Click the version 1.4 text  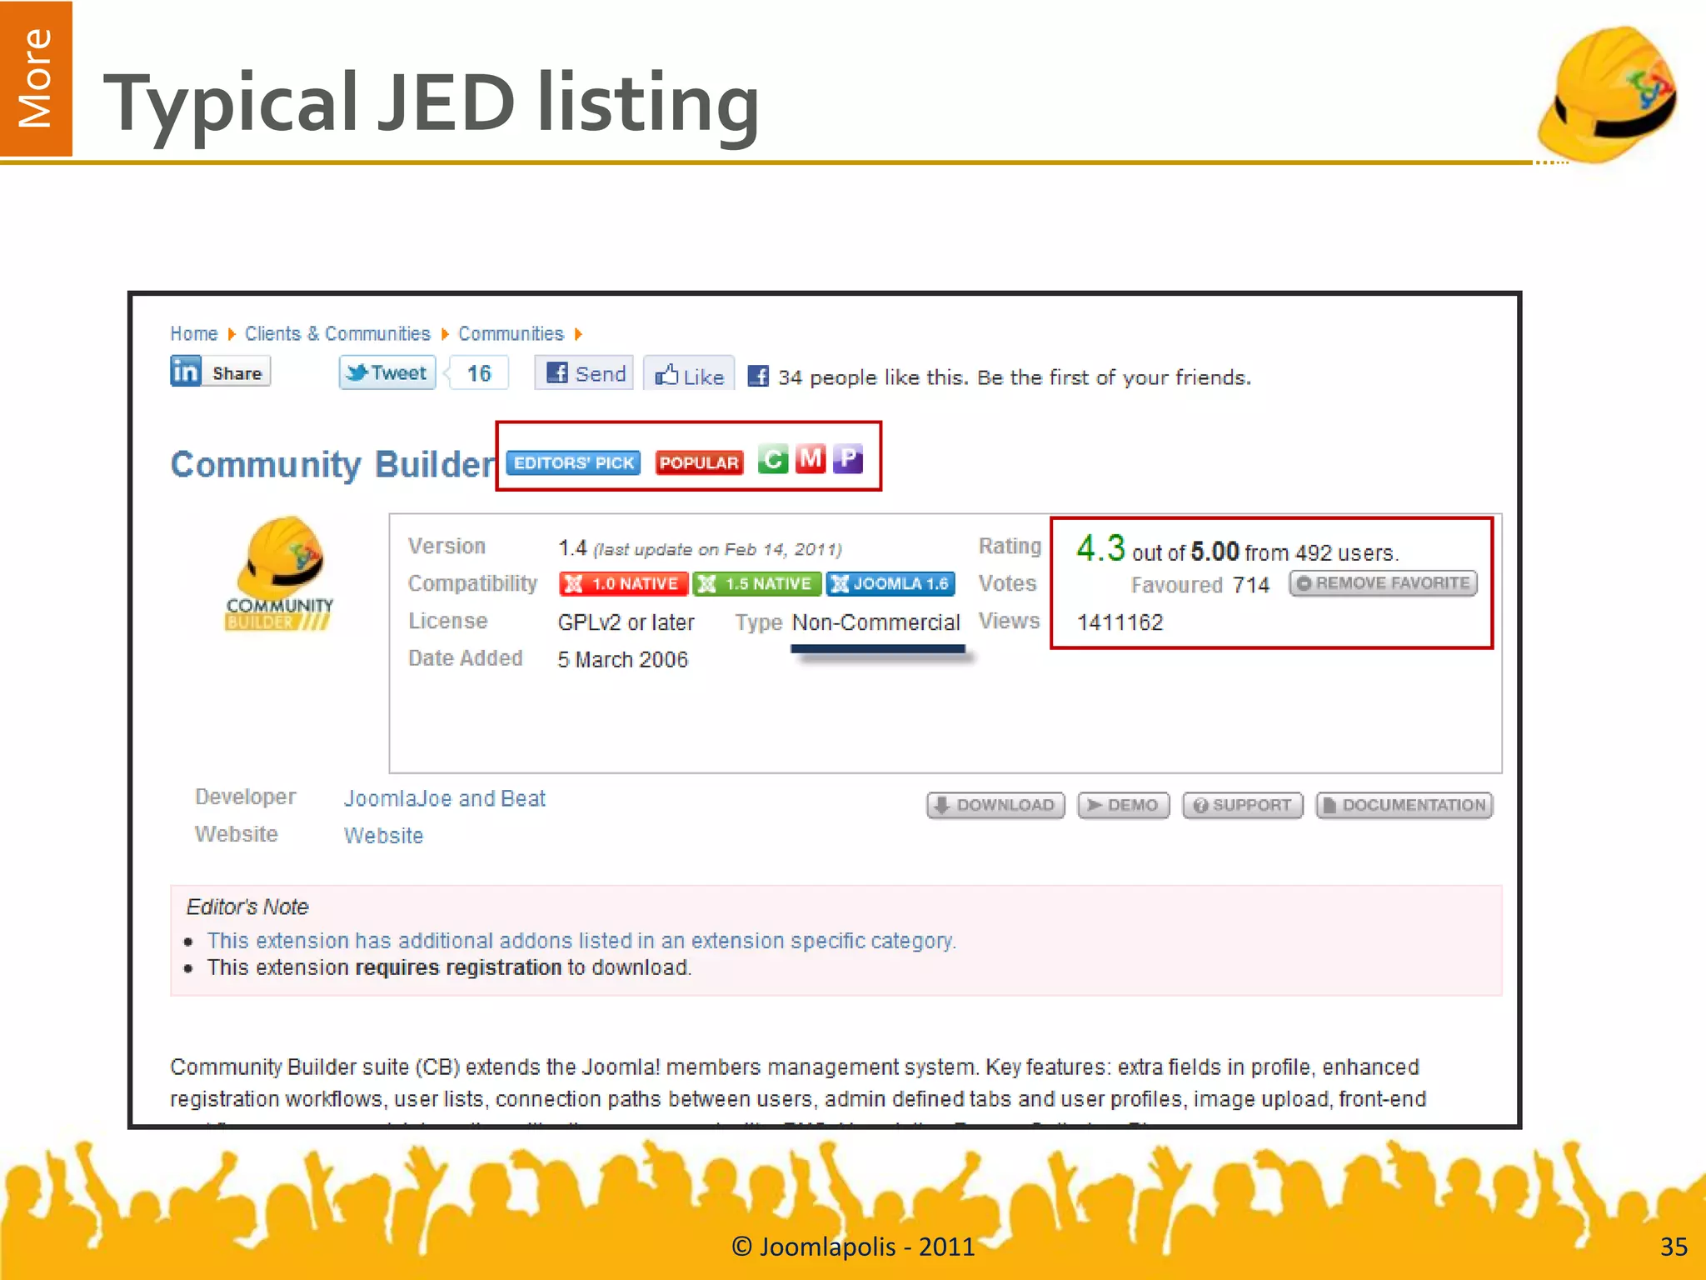tap(572, 548)
